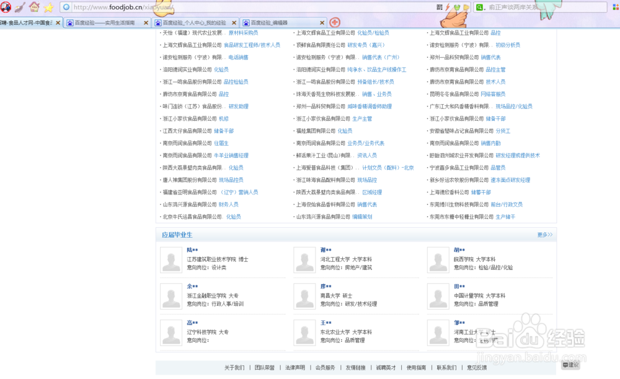Open 前台/行政文员 job link

pos(507,204)
